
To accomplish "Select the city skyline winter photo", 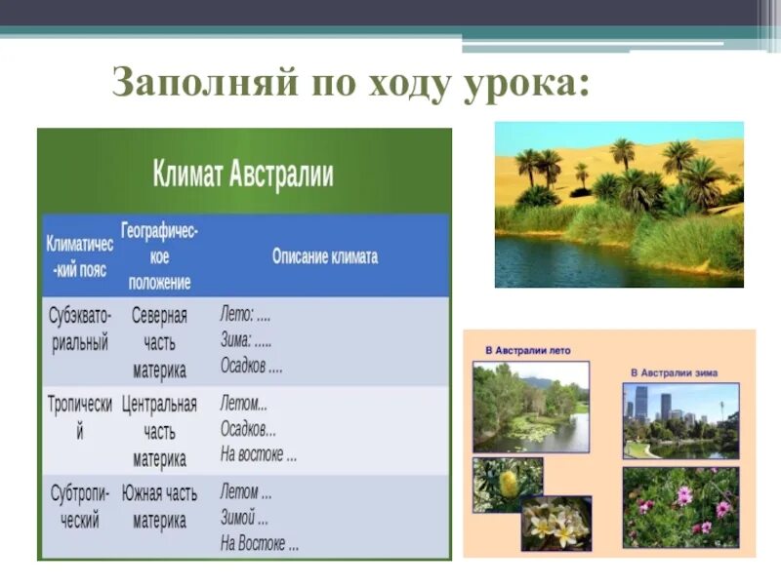I will (x=680, y=421).
